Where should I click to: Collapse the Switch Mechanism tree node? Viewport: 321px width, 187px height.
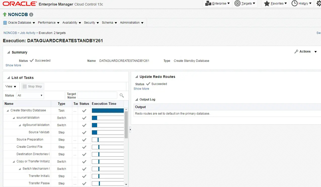point(20,169)
